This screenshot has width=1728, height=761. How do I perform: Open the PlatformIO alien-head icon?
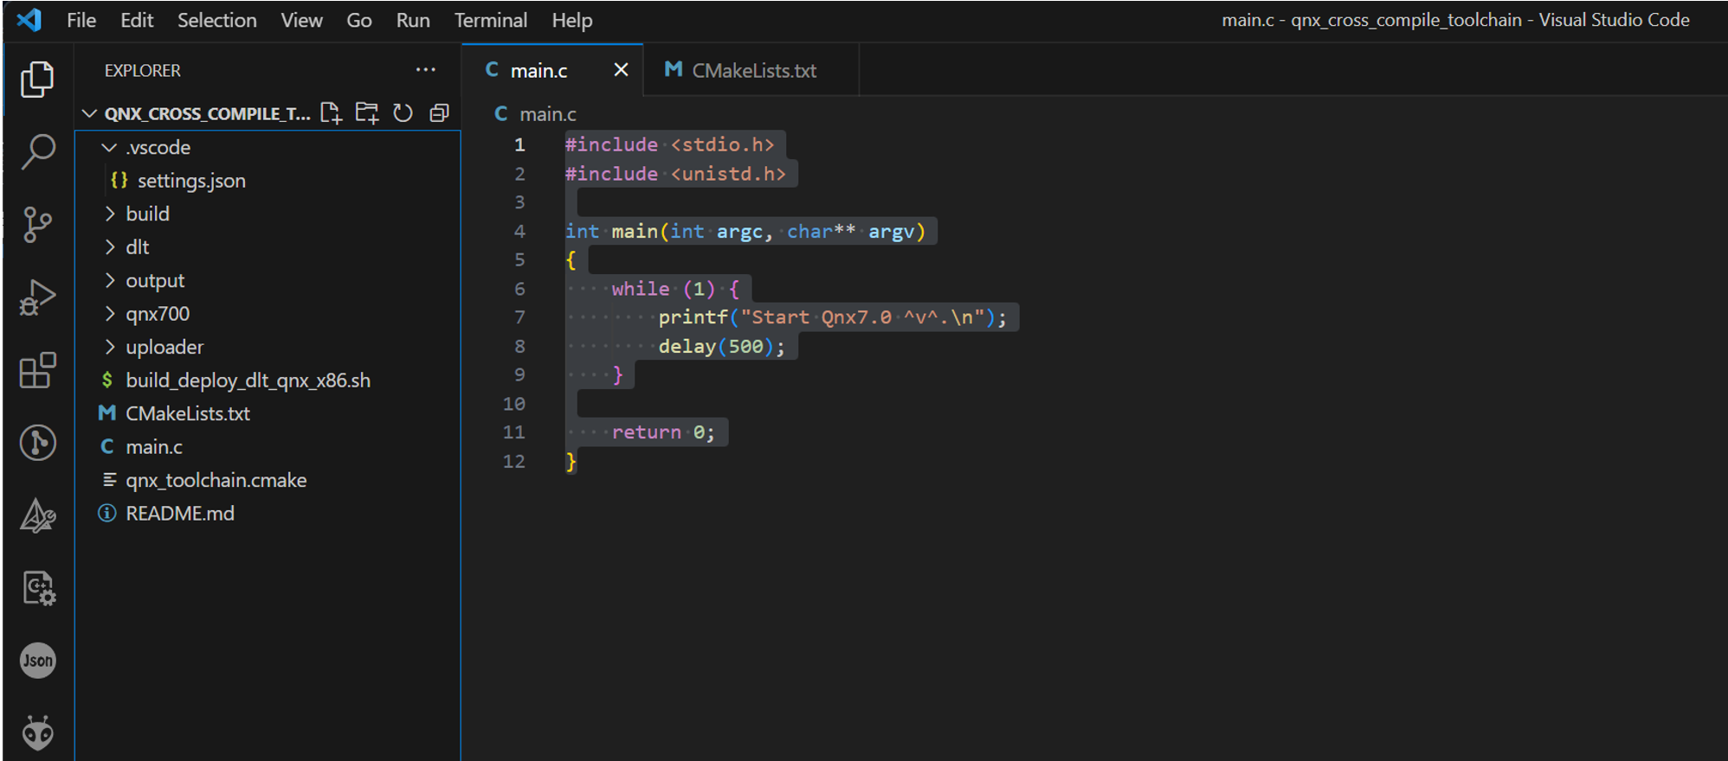click(x=37, y=732)
